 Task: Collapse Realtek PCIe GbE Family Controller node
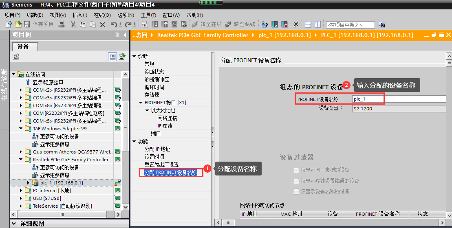click(x=21, y=160)
